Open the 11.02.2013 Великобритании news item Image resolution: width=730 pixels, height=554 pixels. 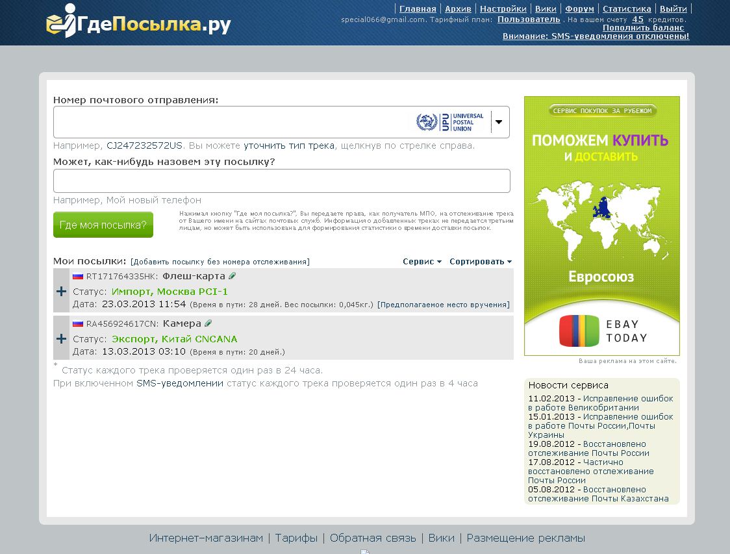[601, 403]
